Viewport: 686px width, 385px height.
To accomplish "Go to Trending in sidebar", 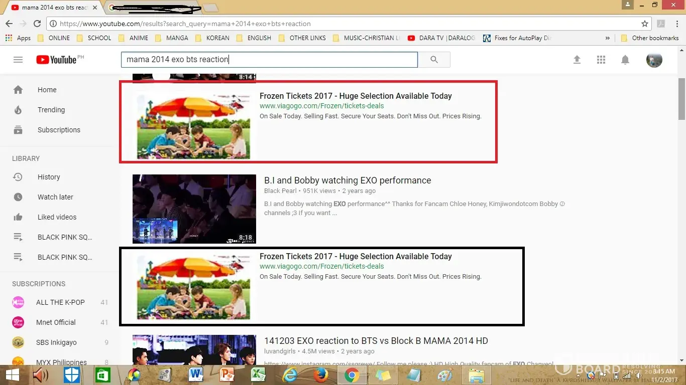I will point(51,110).
